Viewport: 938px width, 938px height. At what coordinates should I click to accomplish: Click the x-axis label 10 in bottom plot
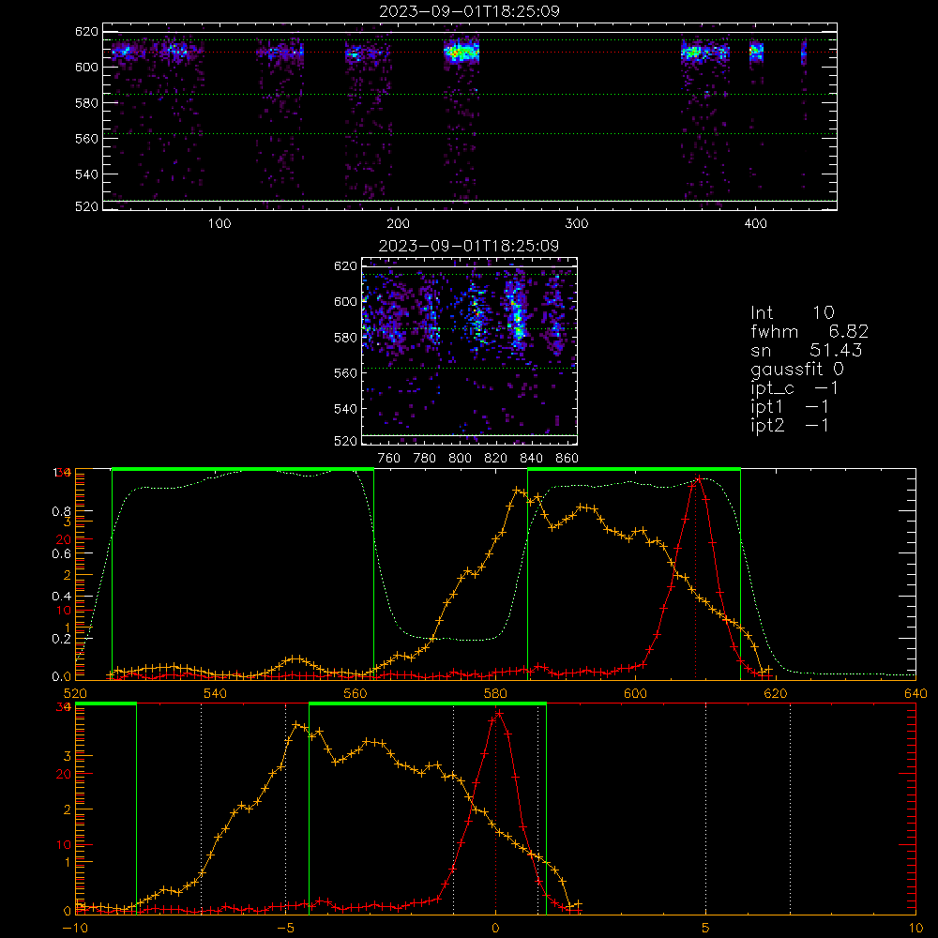915,928
